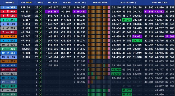Click the Mercedes logo on RUS's badge

[8, 86]
